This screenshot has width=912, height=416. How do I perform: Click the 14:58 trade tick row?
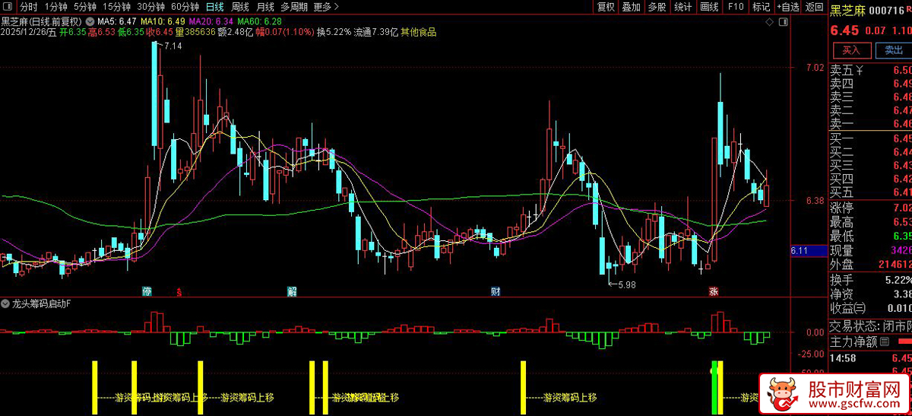coord(870,357)
